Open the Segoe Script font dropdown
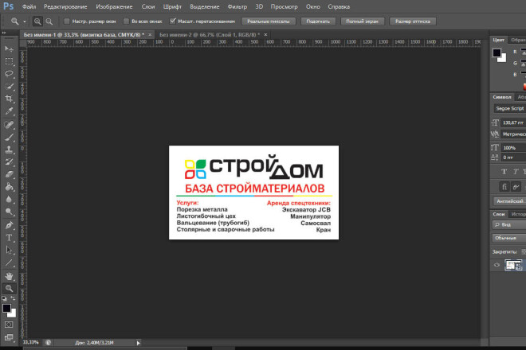Image resolution: width=526 pixels, height=350 pixels. coord(509,108)
